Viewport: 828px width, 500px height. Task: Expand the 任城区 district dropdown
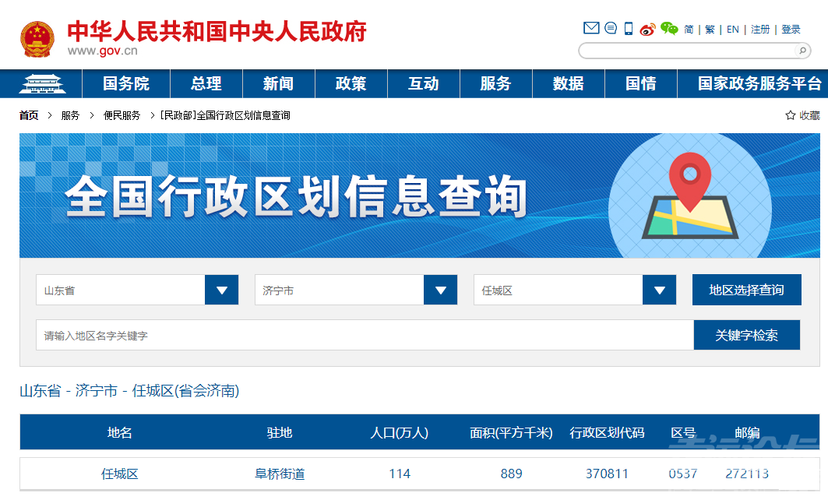point(659,290)
